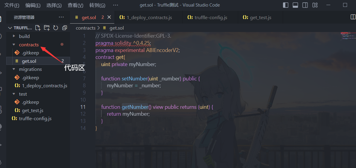This screenshot has height=168, width=356.
Task: Create a new file in explorer toolbar
Action: 38,28
